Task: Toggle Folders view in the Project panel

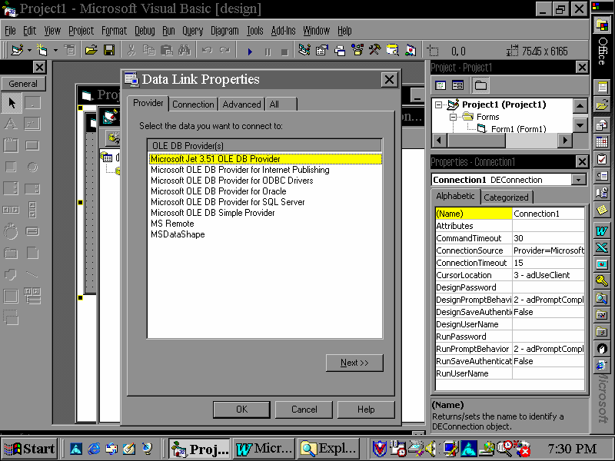Action: tap(480, 85)
